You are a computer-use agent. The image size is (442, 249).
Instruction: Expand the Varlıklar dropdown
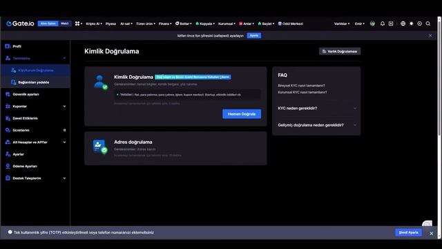pyautogui.click(x=342, y=24)
